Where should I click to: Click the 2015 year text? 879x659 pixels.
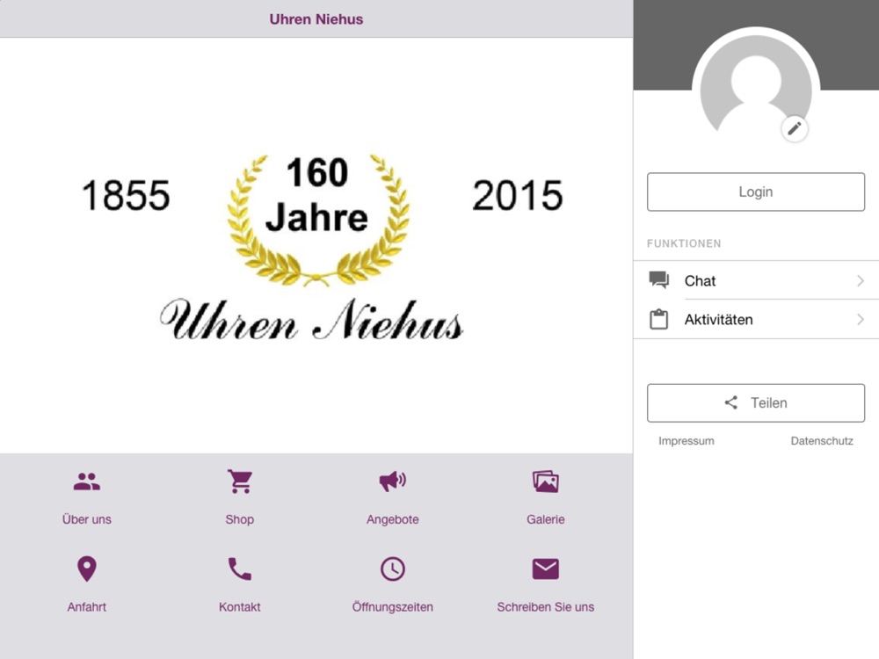[x=518, y=196]
